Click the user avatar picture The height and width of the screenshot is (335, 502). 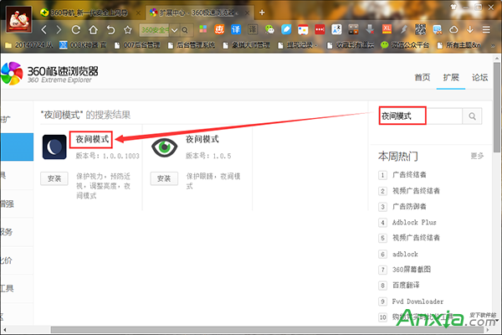pos(19,20)
